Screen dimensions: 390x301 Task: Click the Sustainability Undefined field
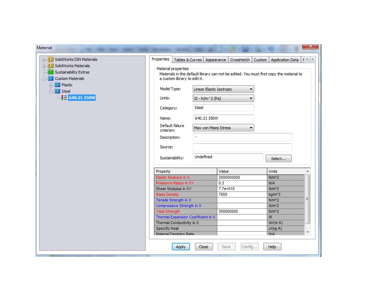[228, 157]
